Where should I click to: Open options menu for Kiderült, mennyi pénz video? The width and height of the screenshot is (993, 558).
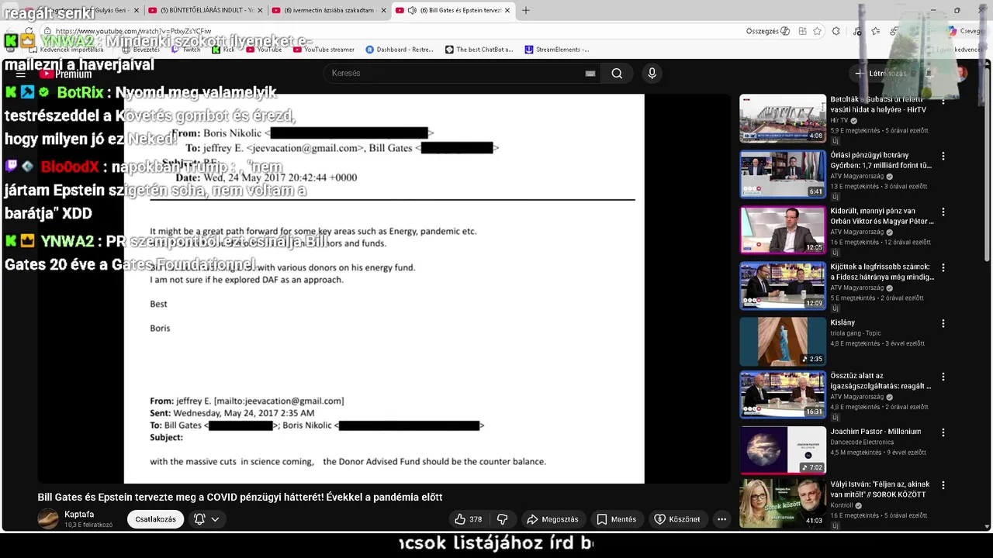[943, 212]
